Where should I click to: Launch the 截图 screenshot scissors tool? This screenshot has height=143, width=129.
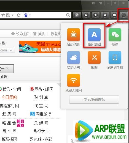click(x=94, y=57)
